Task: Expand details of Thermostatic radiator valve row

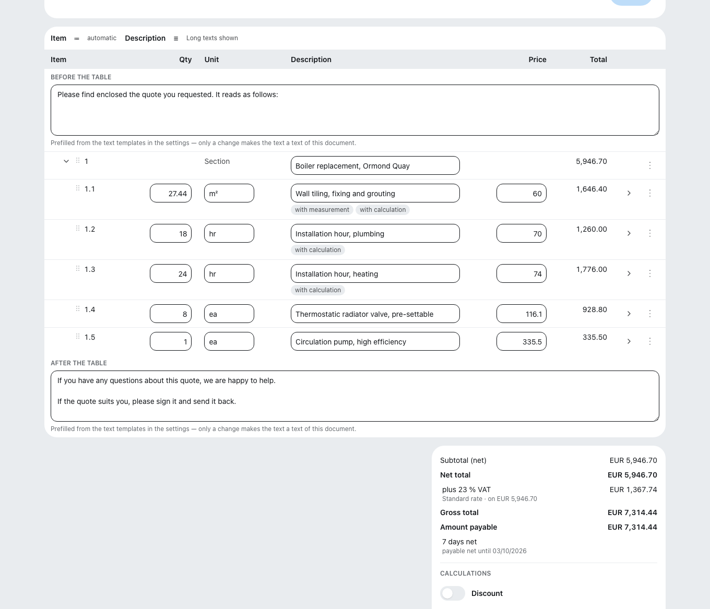Action: pos(629,314)
